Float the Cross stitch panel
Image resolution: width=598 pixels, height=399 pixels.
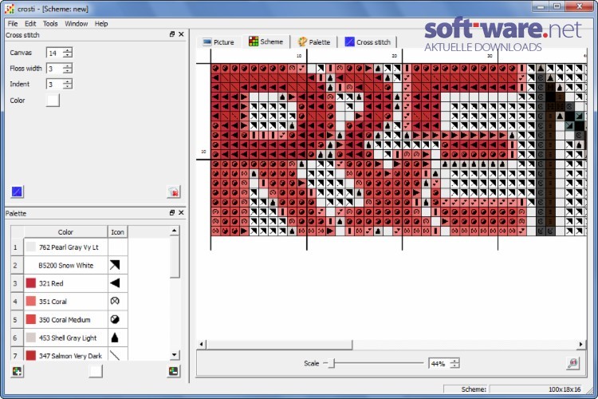click(172, 34)
